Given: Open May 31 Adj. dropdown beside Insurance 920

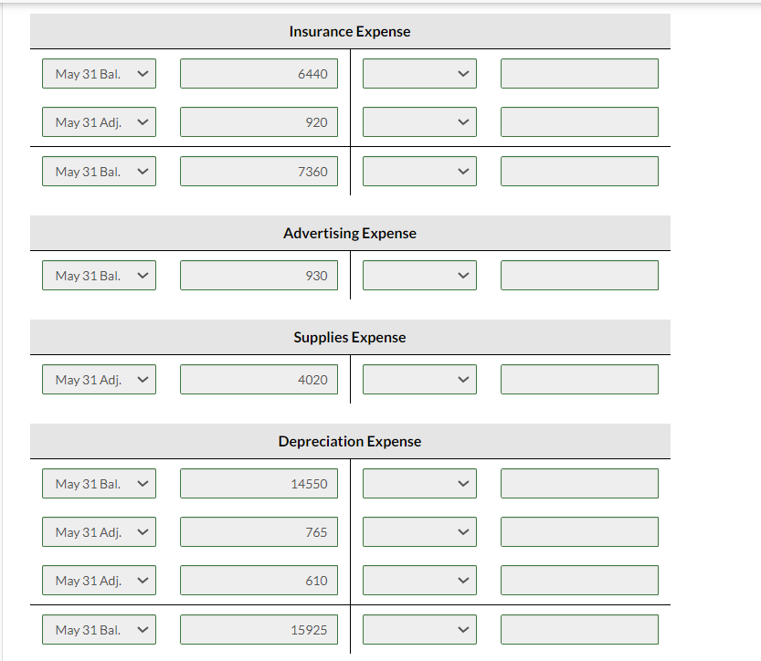Looking at the screenshot, I should pos(99,122).
